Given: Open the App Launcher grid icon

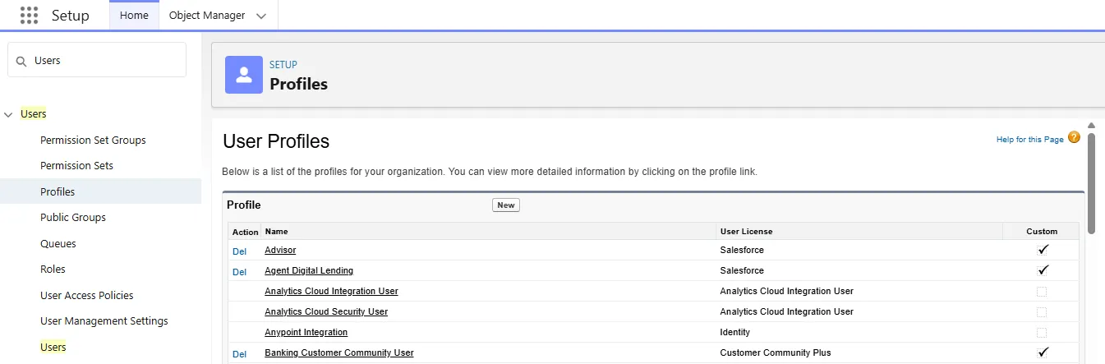Looking at the screenshot, I should tap(29, 16).
